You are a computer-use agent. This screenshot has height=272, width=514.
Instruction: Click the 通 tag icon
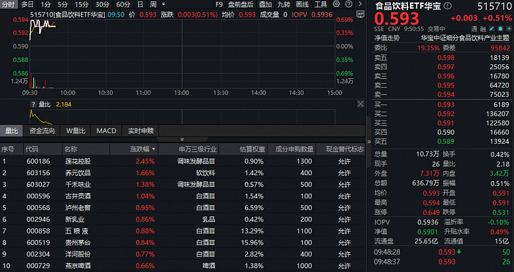(474, 29)
